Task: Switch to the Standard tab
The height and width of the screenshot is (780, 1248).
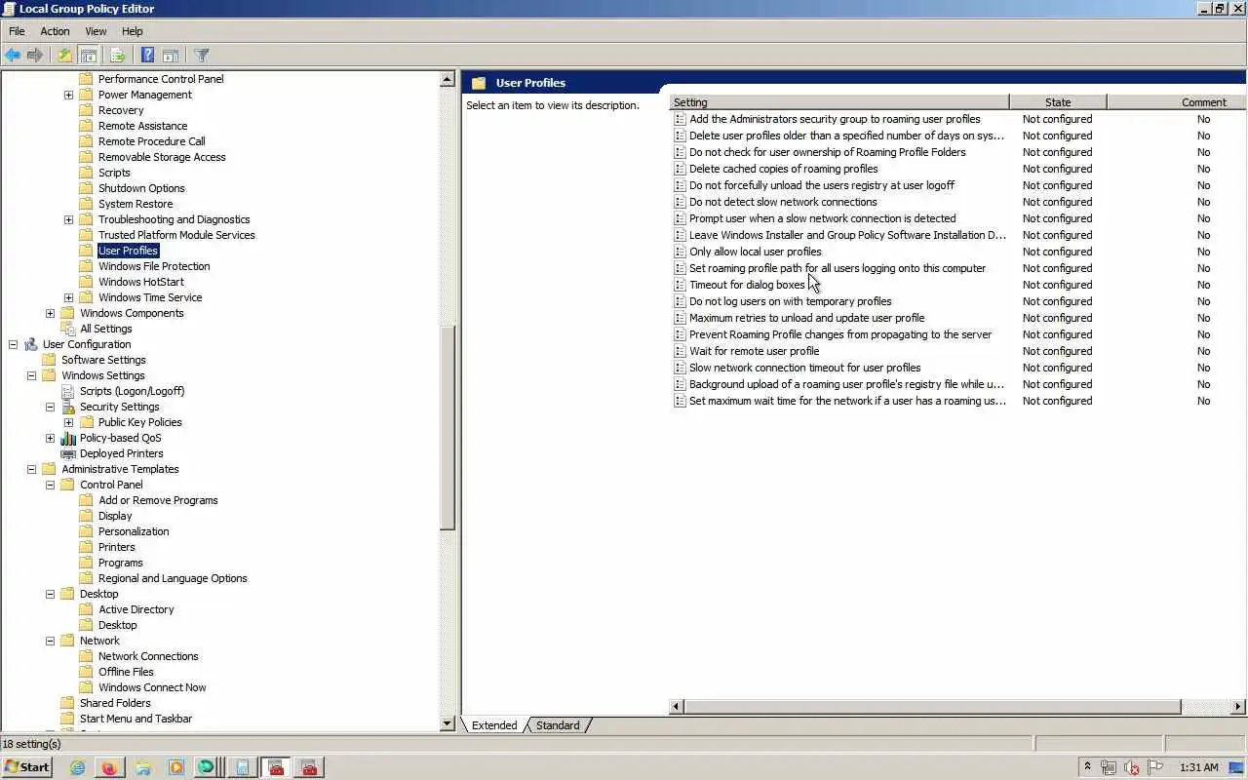Action: pos(558,725)
